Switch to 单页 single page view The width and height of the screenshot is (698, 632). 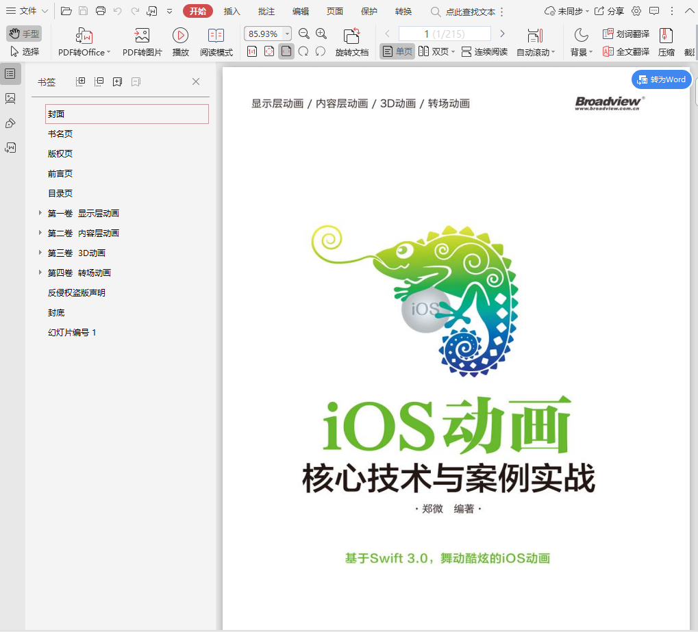[397, 51]
